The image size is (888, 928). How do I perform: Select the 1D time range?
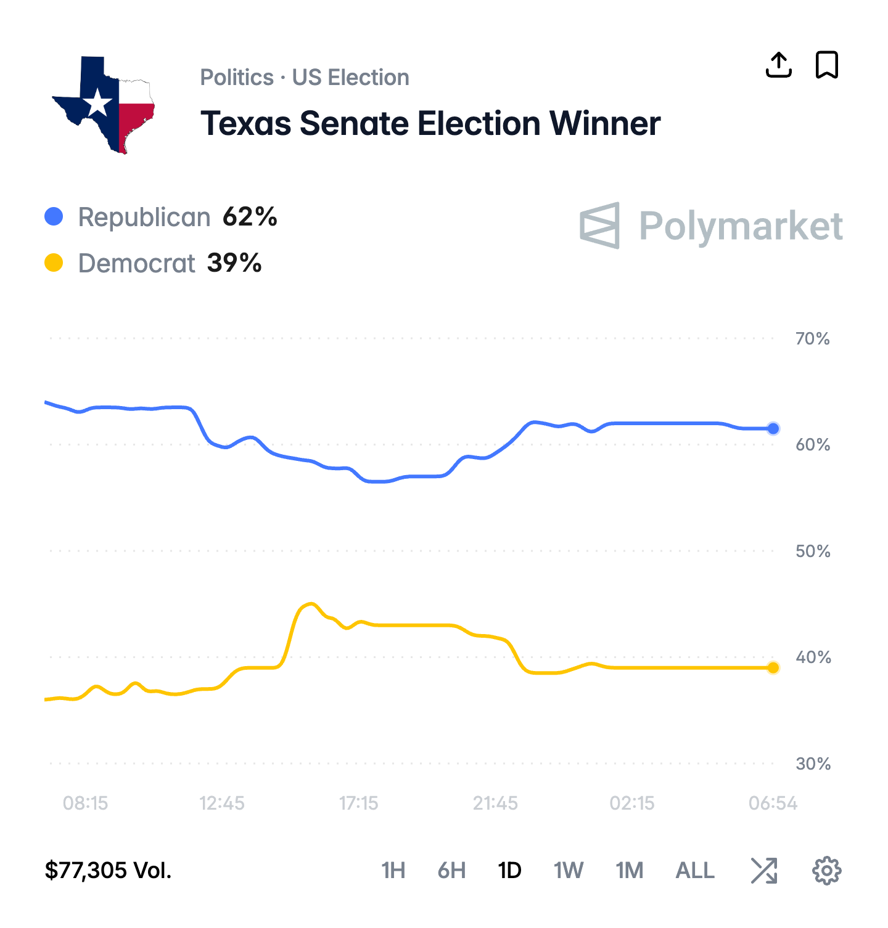[x=509, y=870]
